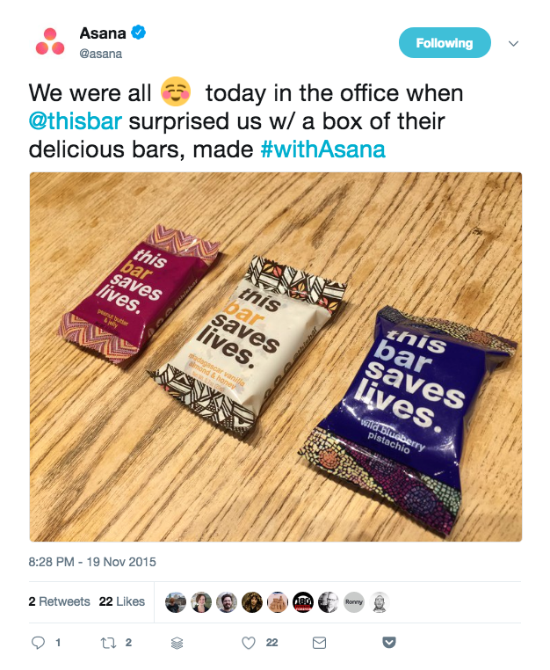
Task: Click the black and red '180' liker avatar
Action: (303, 602)
